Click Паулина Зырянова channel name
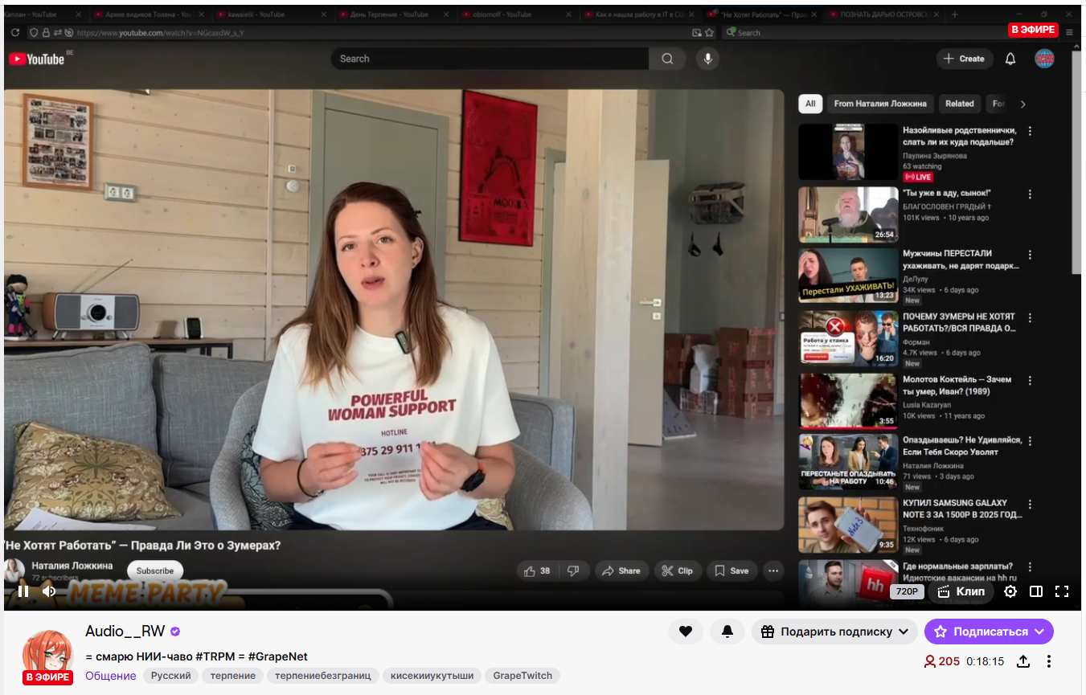Viewport: 1086px width, 695px height. (935, 156)
